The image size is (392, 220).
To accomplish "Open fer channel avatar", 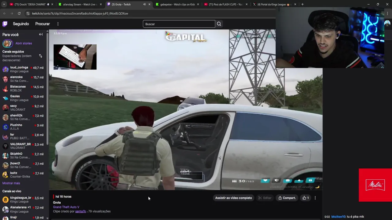I will tap(6, 137).
